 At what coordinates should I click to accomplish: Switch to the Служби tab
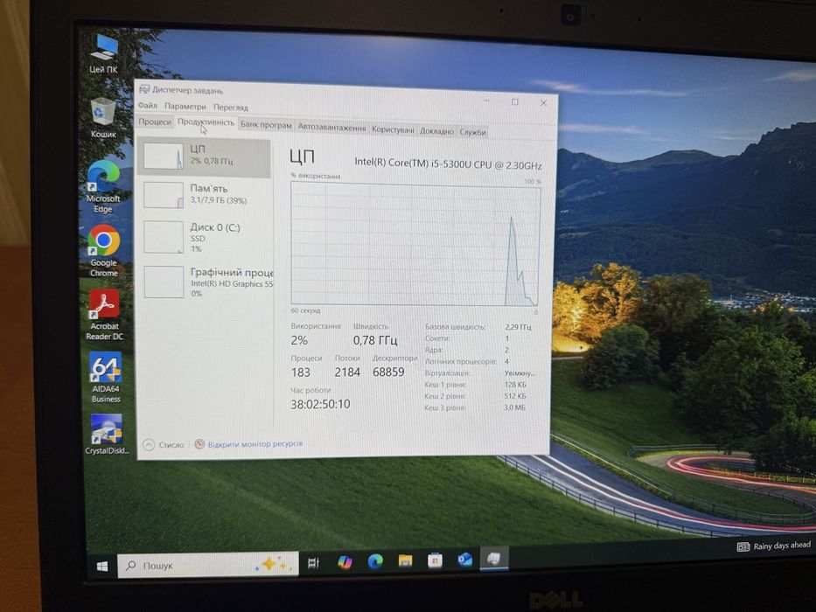click(472, 132)
